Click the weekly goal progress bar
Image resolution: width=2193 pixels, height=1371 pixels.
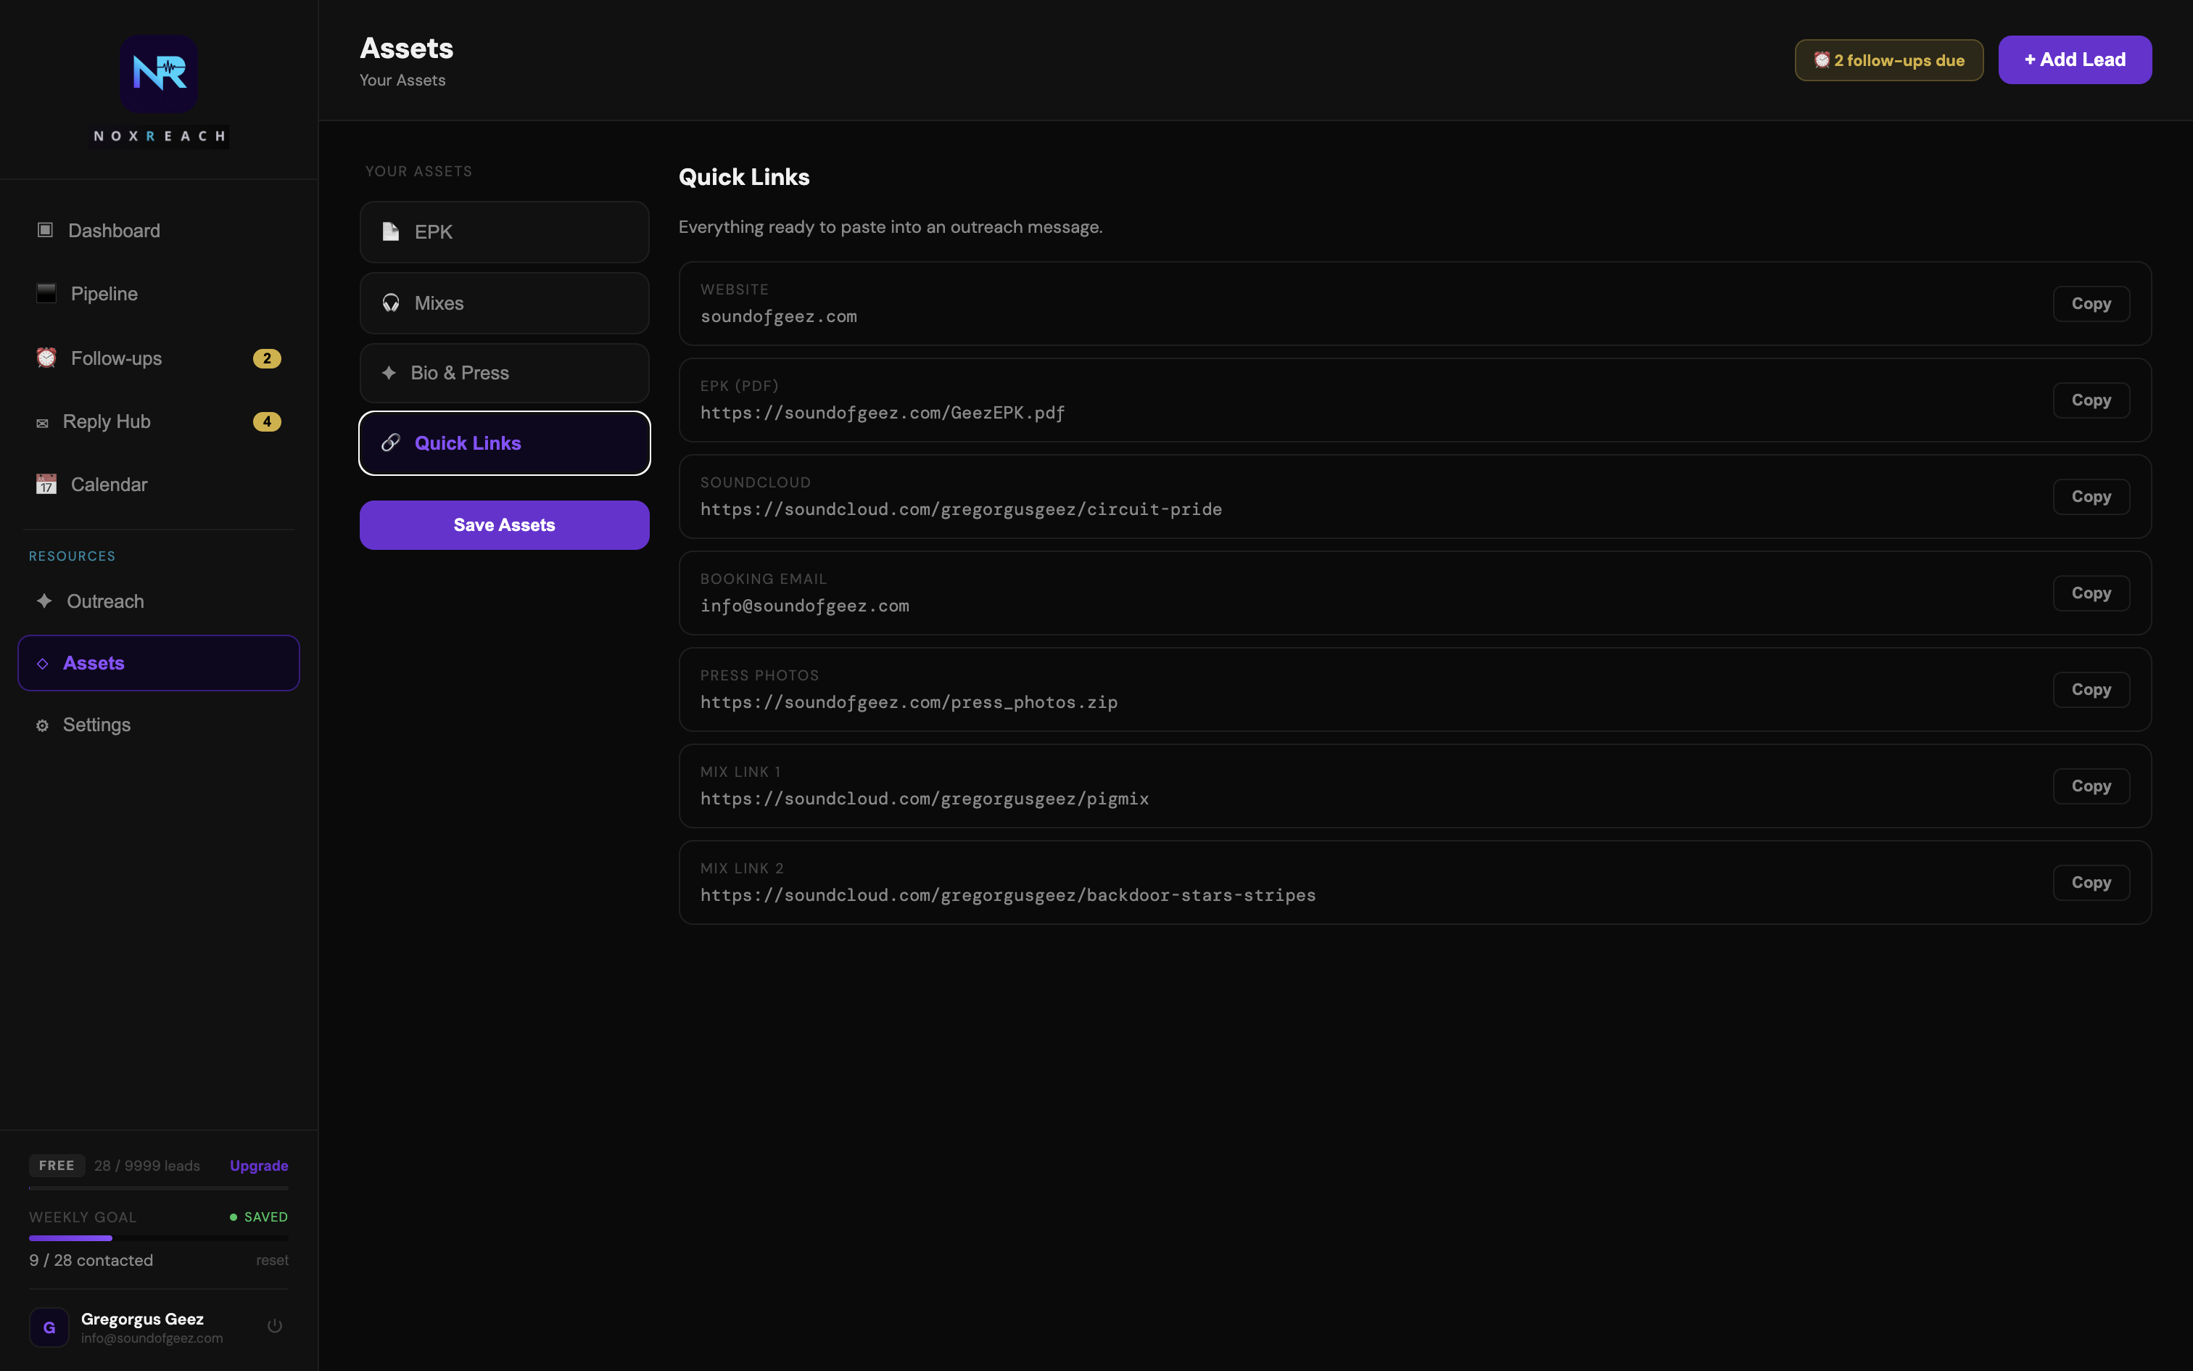[159, 1238]
